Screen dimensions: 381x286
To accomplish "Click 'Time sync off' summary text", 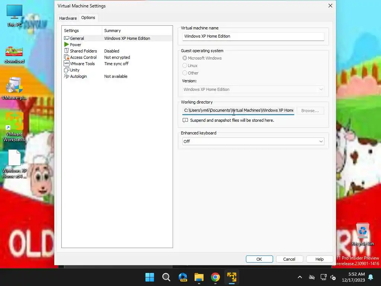I will (116, 63).
